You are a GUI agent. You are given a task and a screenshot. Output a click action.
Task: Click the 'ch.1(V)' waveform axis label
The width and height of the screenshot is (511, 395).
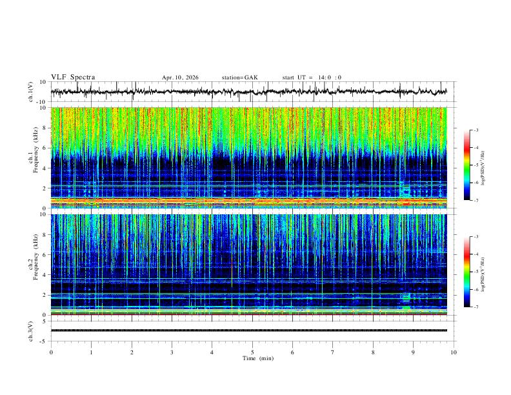(x=31, y=92)
